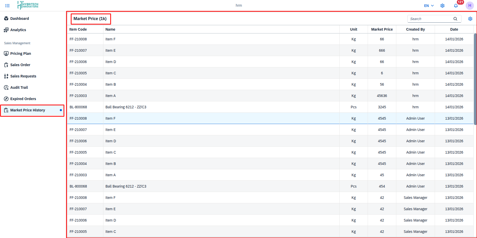
Task: Select Market Price History menu item
Action: [x=28, y=110]
